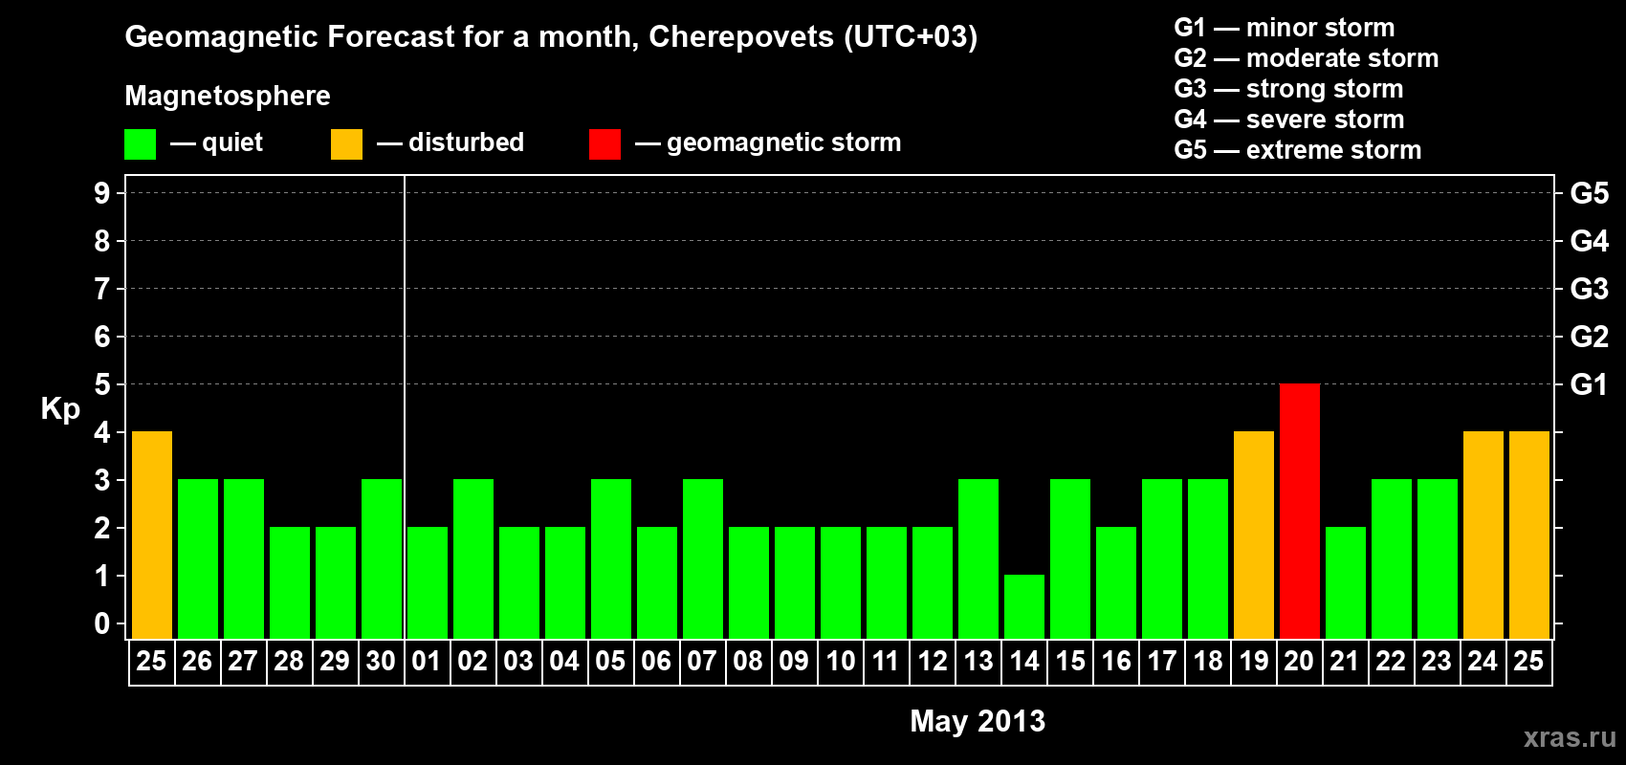Click date label 16 on the x-axis
The width and height of the screenshot is (1626, 765).
(x=1115, y=662)
